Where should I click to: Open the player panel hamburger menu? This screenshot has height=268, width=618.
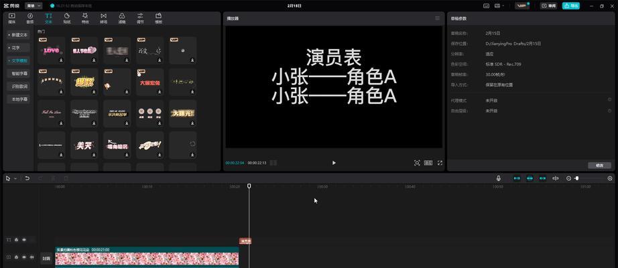437,18
